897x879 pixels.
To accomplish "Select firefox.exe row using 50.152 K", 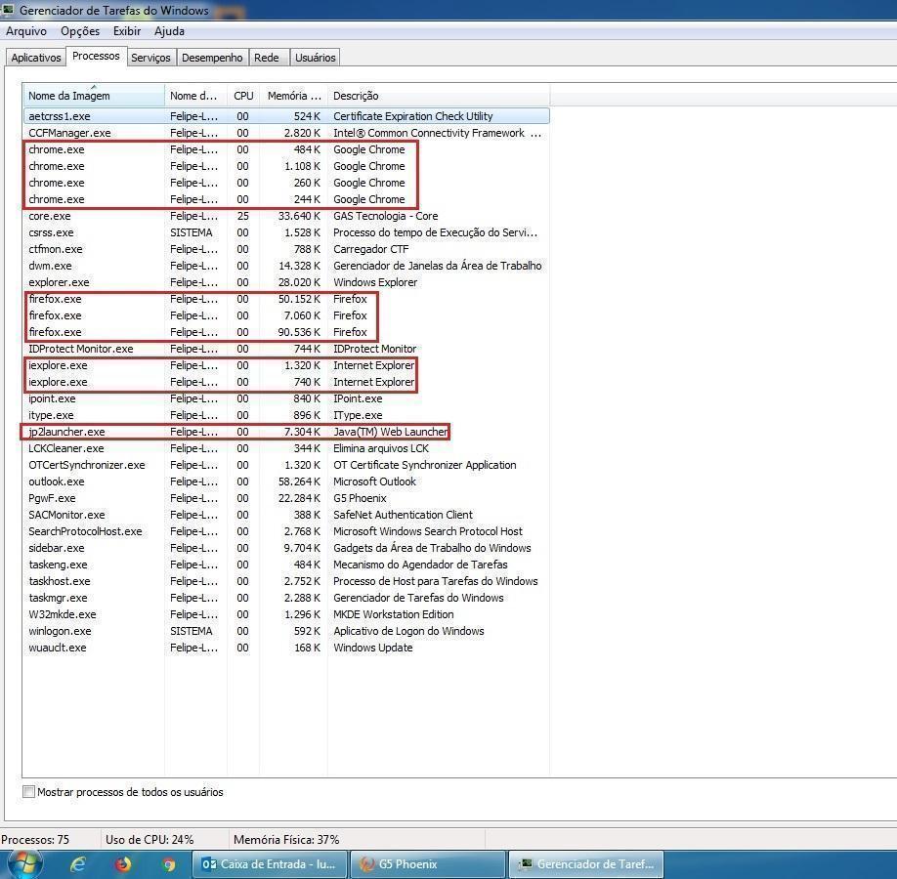I will (x=286, y=299).
